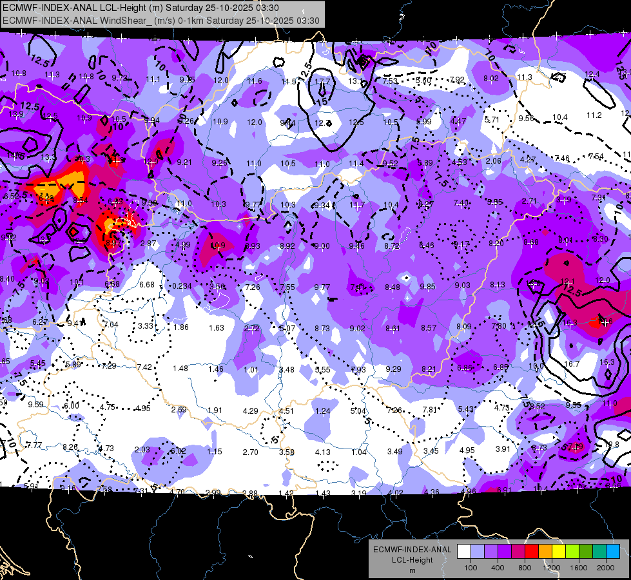
Task: Click the '4.13' wind shear value
Action: coord(323,452)
